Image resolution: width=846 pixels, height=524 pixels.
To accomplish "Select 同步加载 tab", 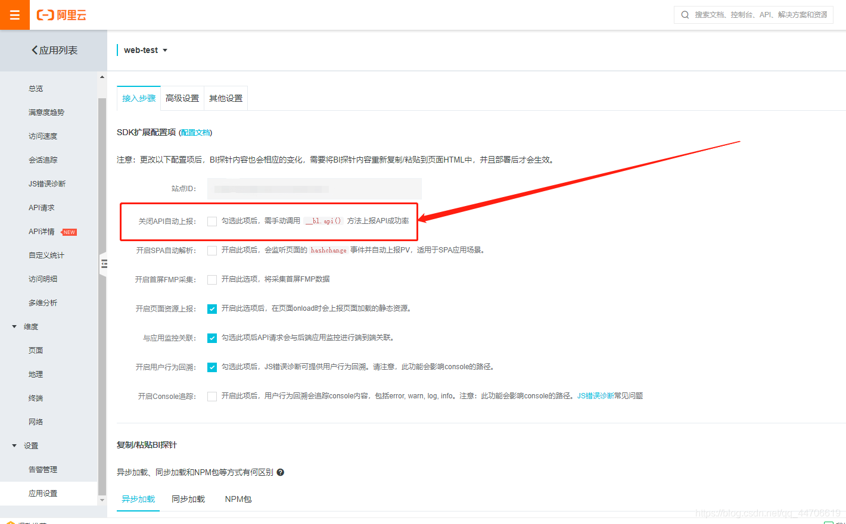I will pos(188,499).
